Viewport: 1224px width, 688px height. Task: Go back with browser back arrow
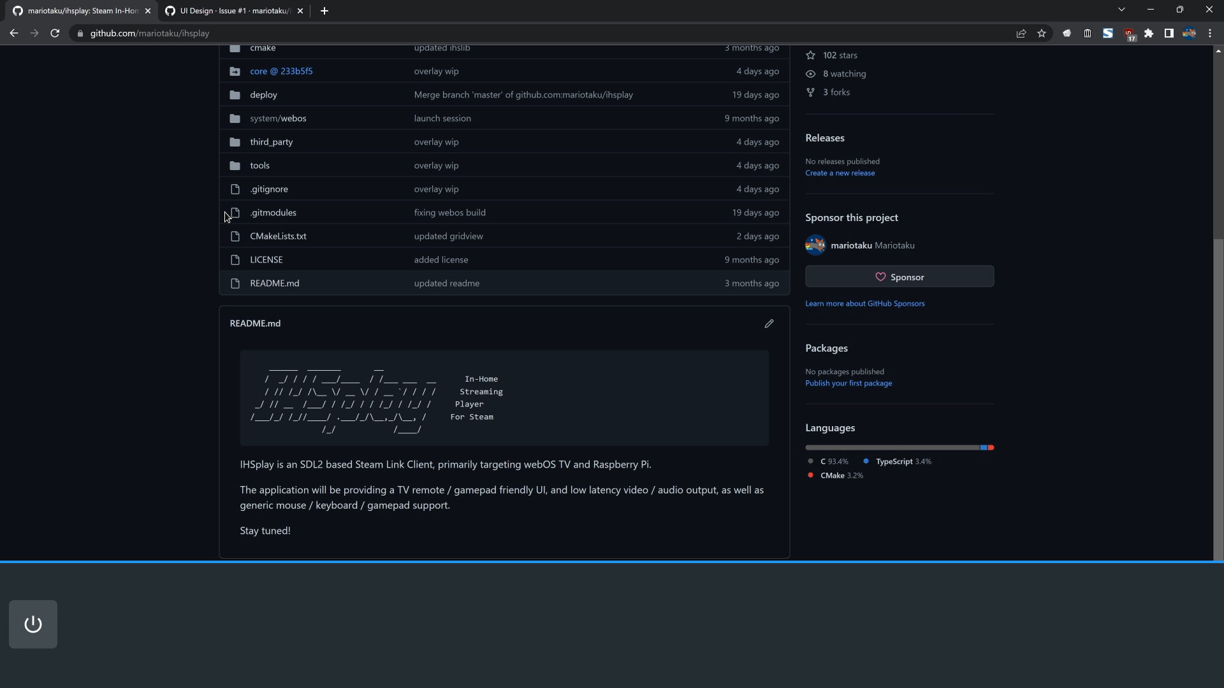click(14, 33)
